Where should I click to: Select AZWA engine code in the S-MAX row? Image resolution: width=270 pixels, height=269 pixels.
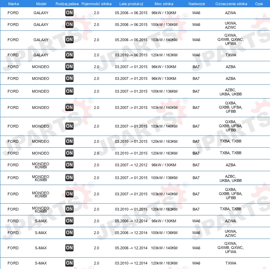[230, 221]
